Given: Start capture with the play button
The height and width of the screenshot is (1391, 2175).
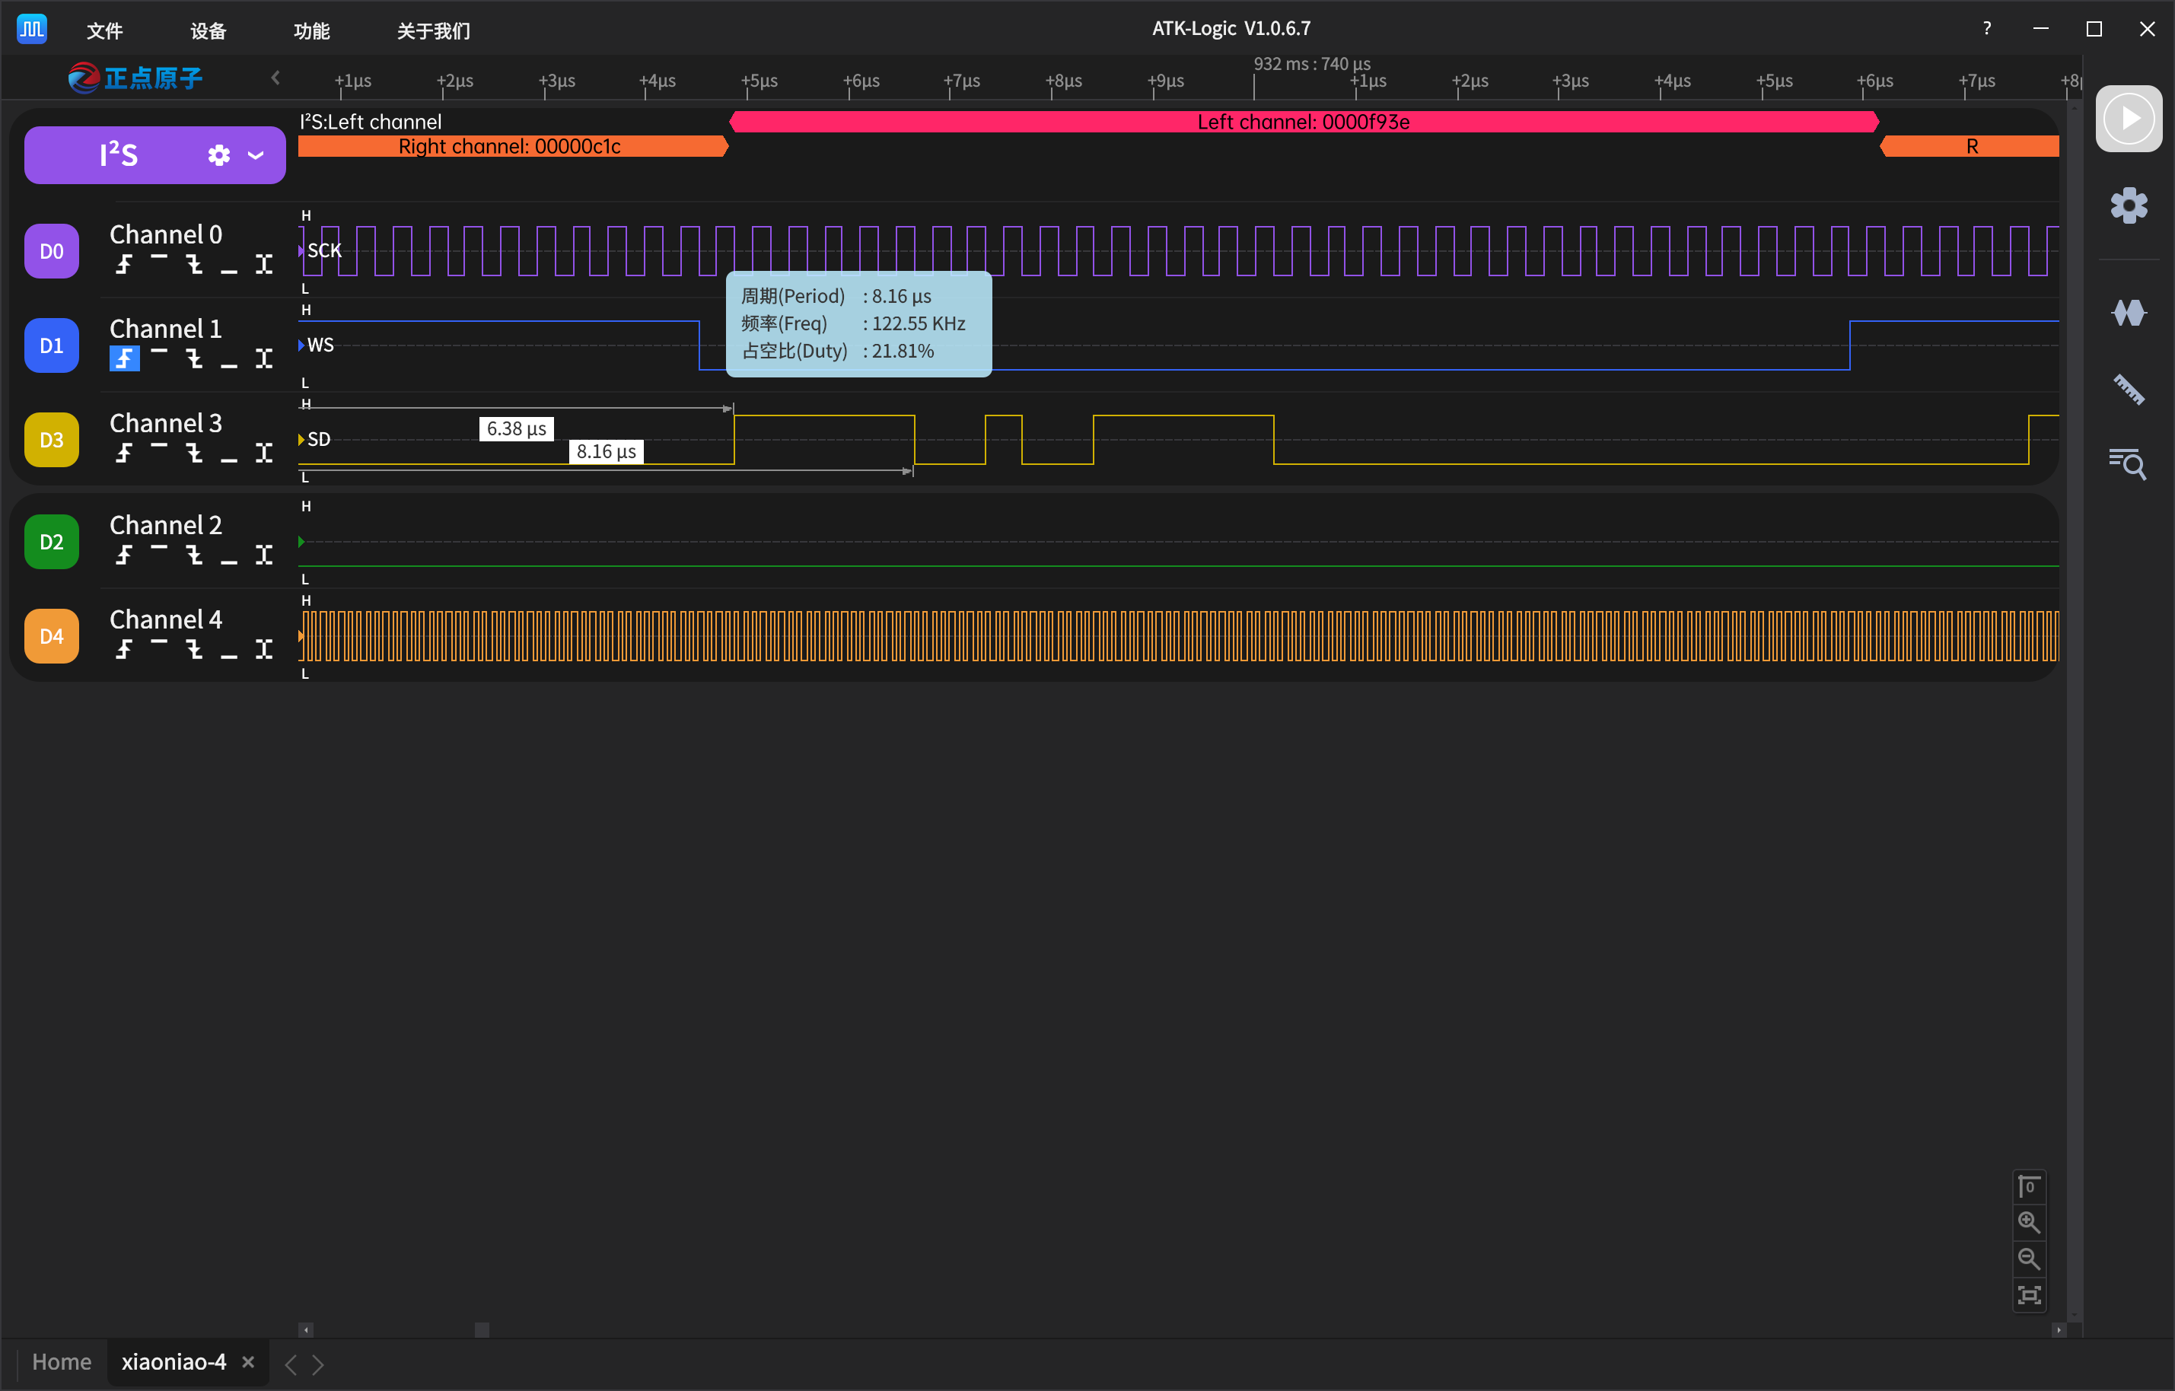Looking at the screenshot, I should (x=2128, y=118).
